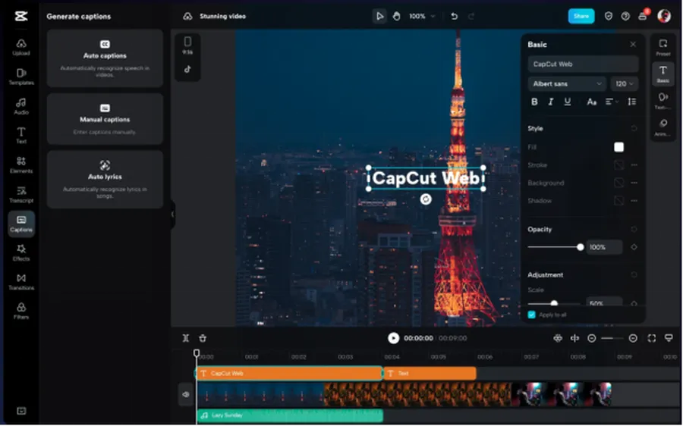
Task: Click the Share button
Action: (581, 16)
